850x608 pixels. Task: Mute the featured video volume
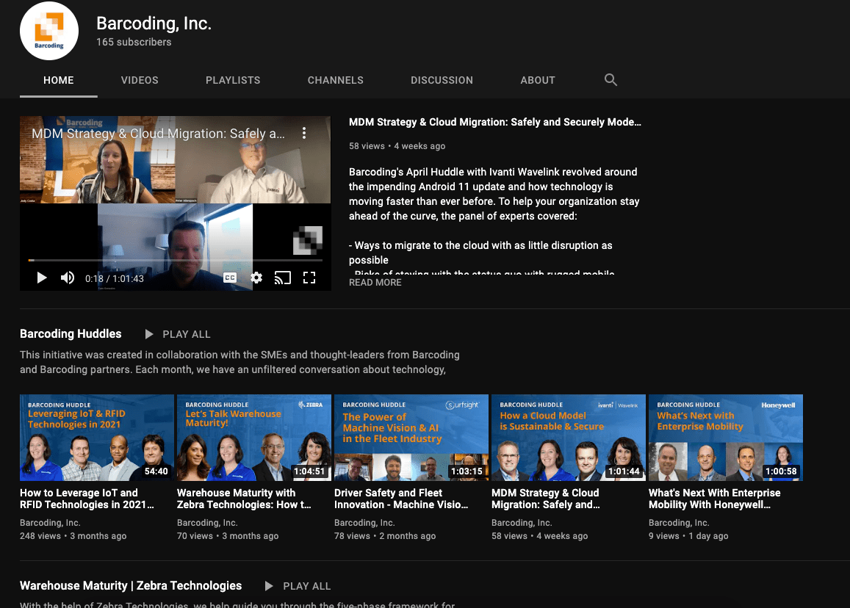pos(67,278)
